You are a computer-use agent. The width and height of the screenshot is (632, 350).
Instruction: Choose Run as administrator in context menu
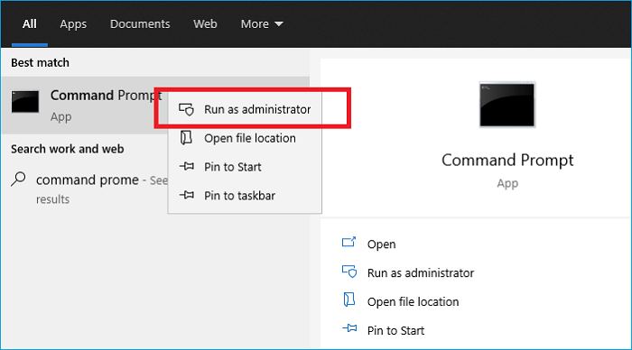(256, 109)
